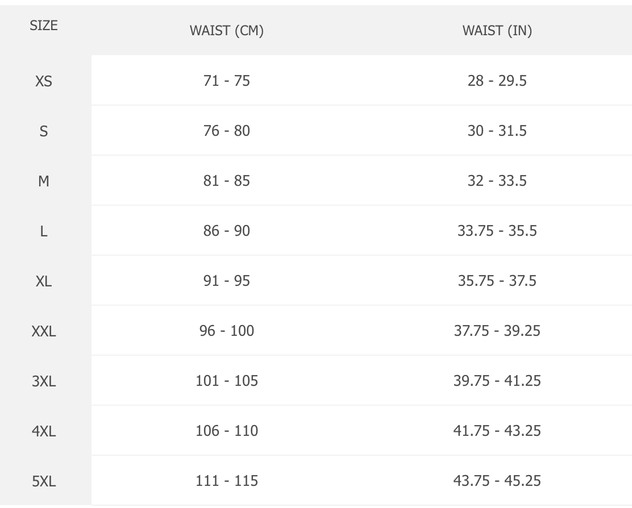Select the 3XL size row label
632x508 pixels.
pyautogui.click(x=44, y=381)
